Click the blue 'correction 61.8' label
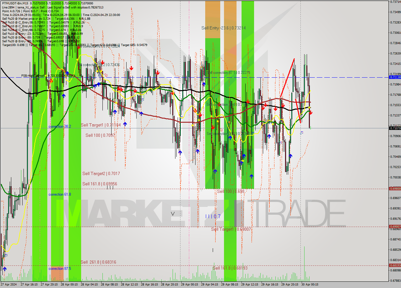Viewport: 401px width, 288px height. pyautogui.click(x=60, y=194)
